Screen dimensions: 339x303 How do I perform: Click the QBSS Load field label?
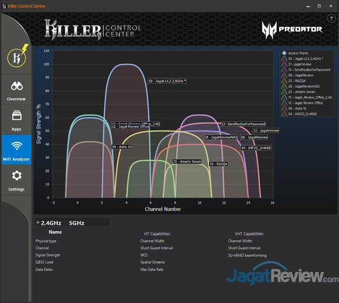click(x=44, y=262)
